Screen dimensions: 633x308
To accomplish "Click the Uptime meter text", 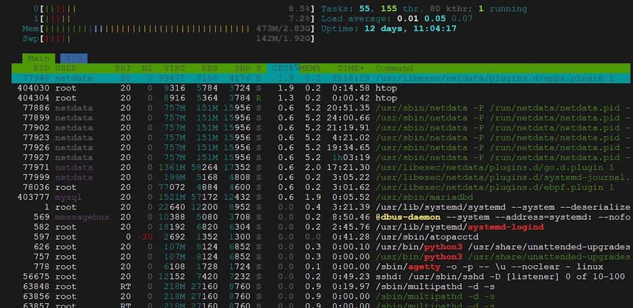I will pos(388,29).
